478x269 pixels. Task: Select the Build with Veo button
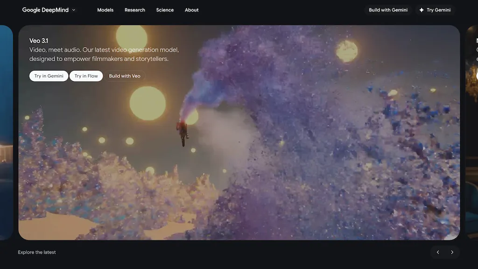pos(125,76)
